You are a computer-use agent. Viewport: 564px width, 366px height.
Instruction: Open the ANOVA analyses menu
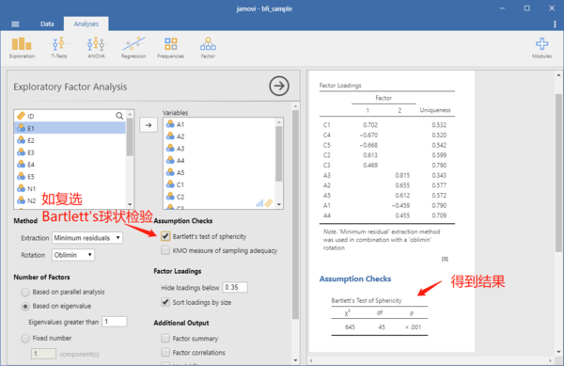96,48
